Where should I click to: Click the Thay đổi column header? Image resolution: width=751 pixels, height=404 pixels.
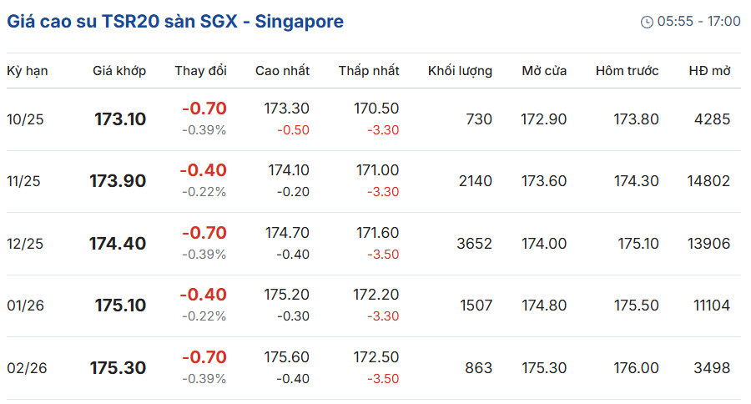point(200,71)
